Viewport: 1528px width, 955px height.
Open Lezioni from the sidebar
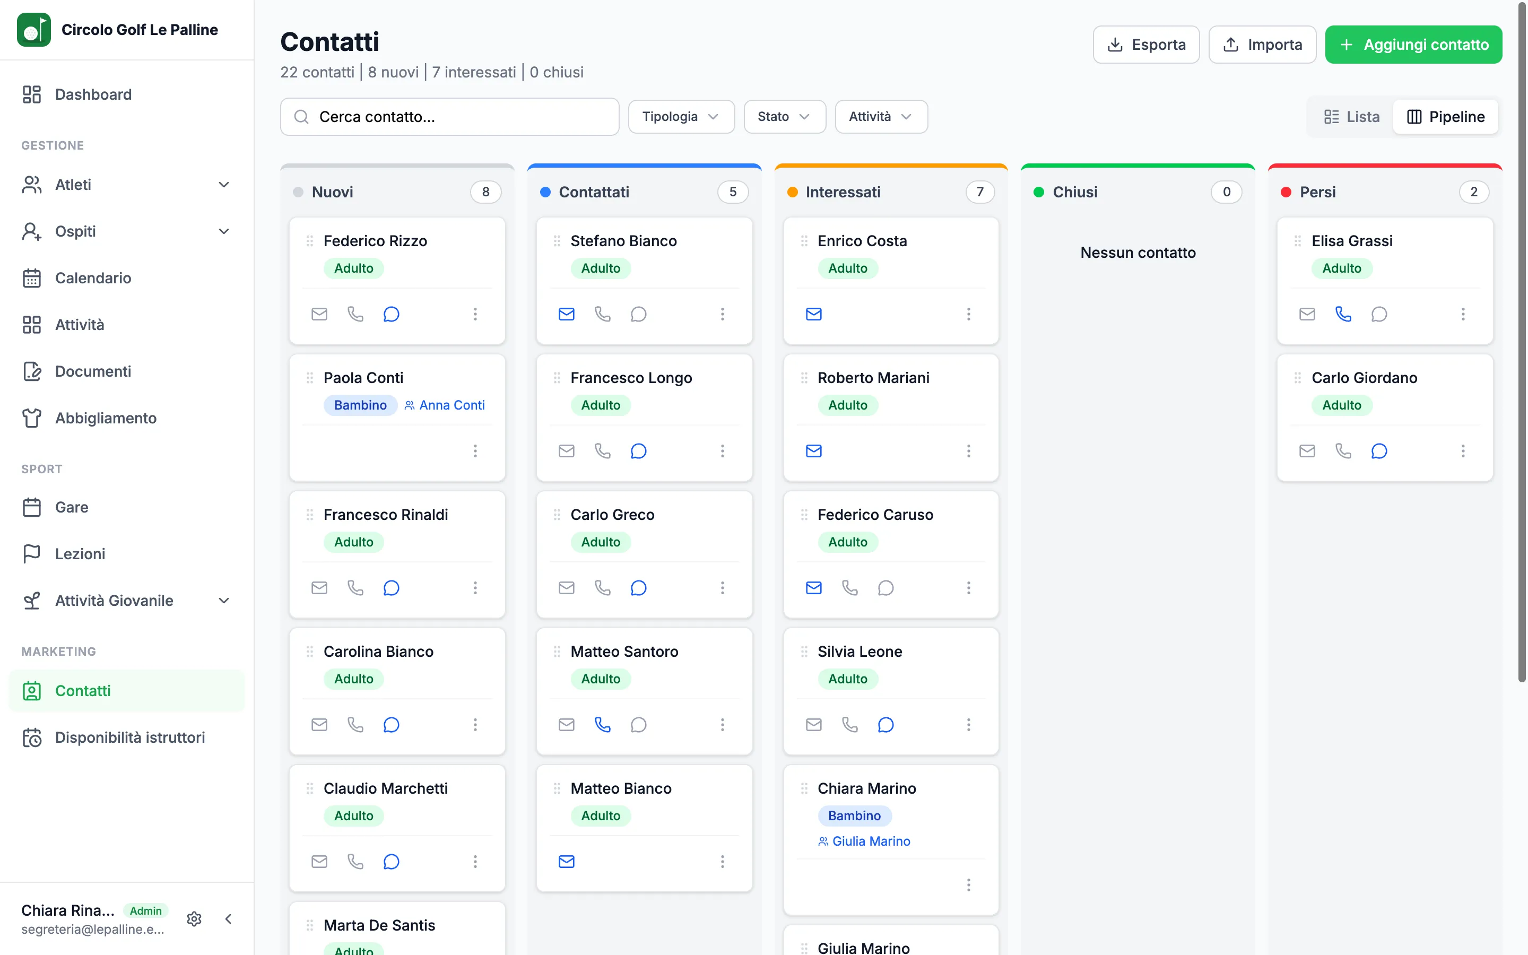tap(127, 554)
